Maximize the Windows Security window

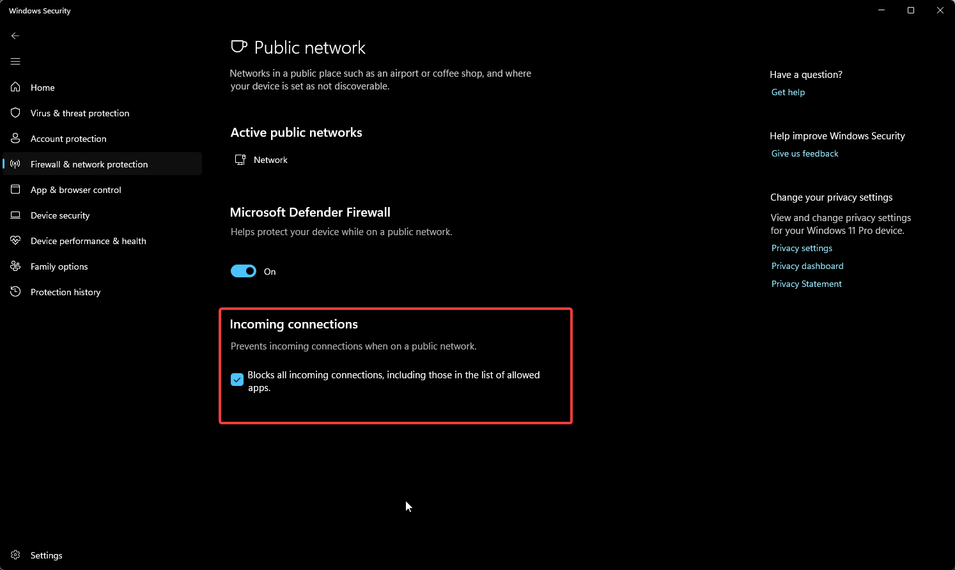point(911,10)
